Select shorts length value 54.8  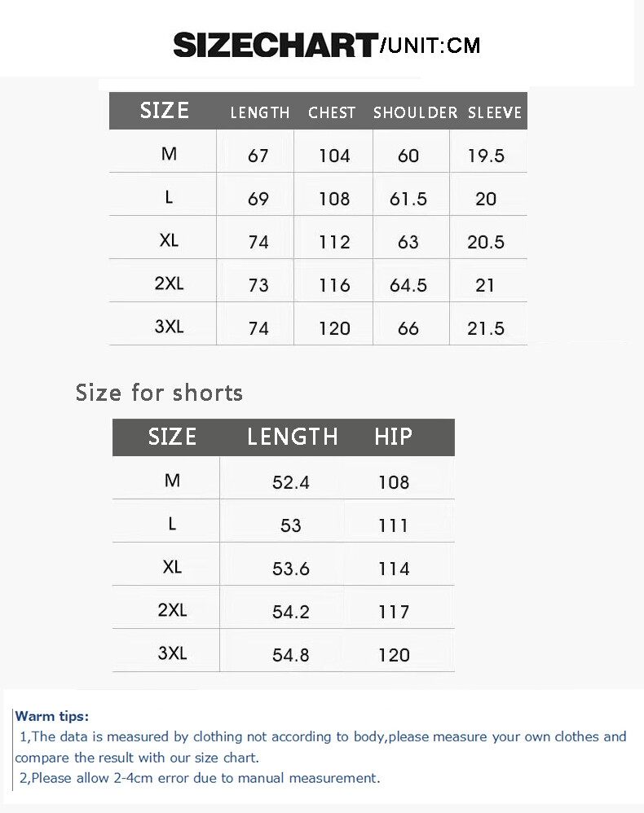[291, 655]
